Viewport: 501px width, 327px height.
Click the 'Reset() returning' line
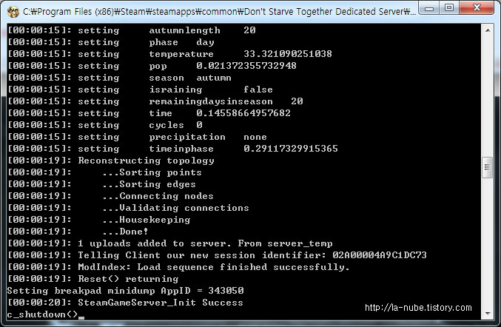93,279
